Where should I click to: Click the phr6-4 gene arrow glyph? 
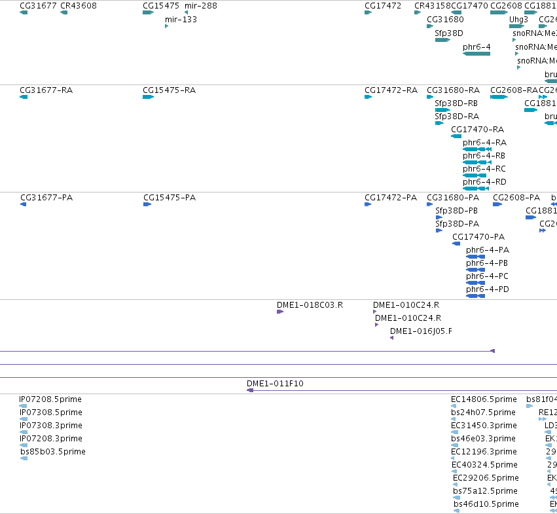(476, 54)
